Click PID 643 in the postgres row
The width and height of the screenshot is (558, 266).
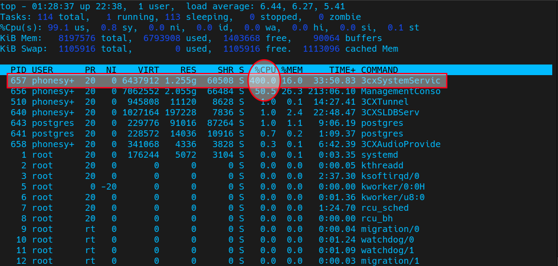pos(19,123)
